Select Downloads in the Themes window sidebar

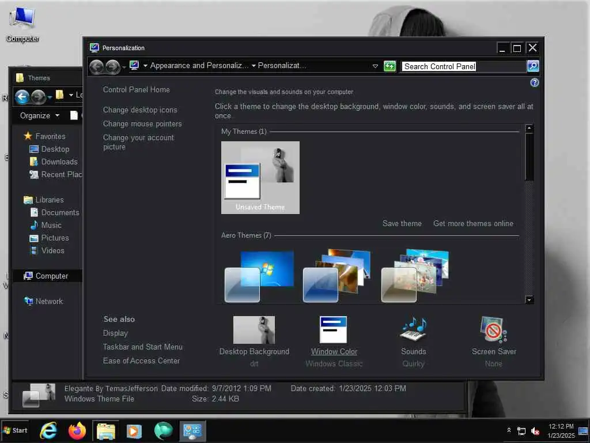click(x=54, y=162)
